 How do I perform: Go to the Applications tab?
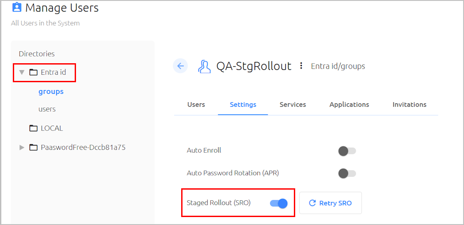coord(349,104)
